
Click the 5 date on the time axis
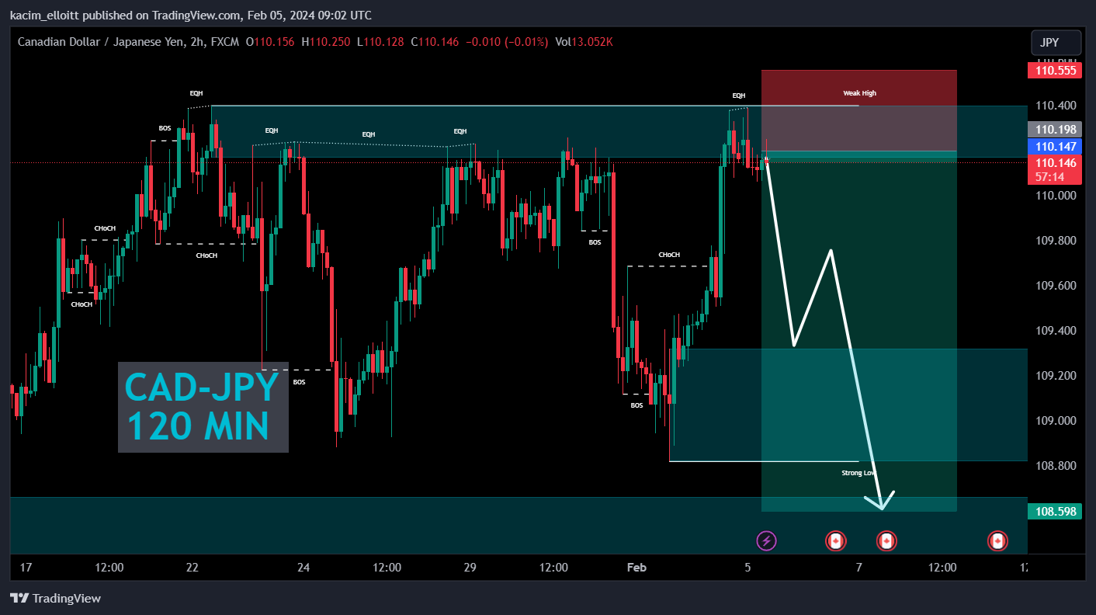click(x=747, y=568)
